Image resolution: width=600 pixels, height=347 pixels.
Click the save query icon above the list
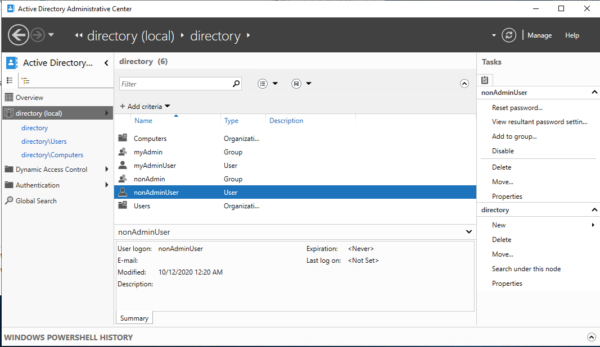[x=295, y=83]
